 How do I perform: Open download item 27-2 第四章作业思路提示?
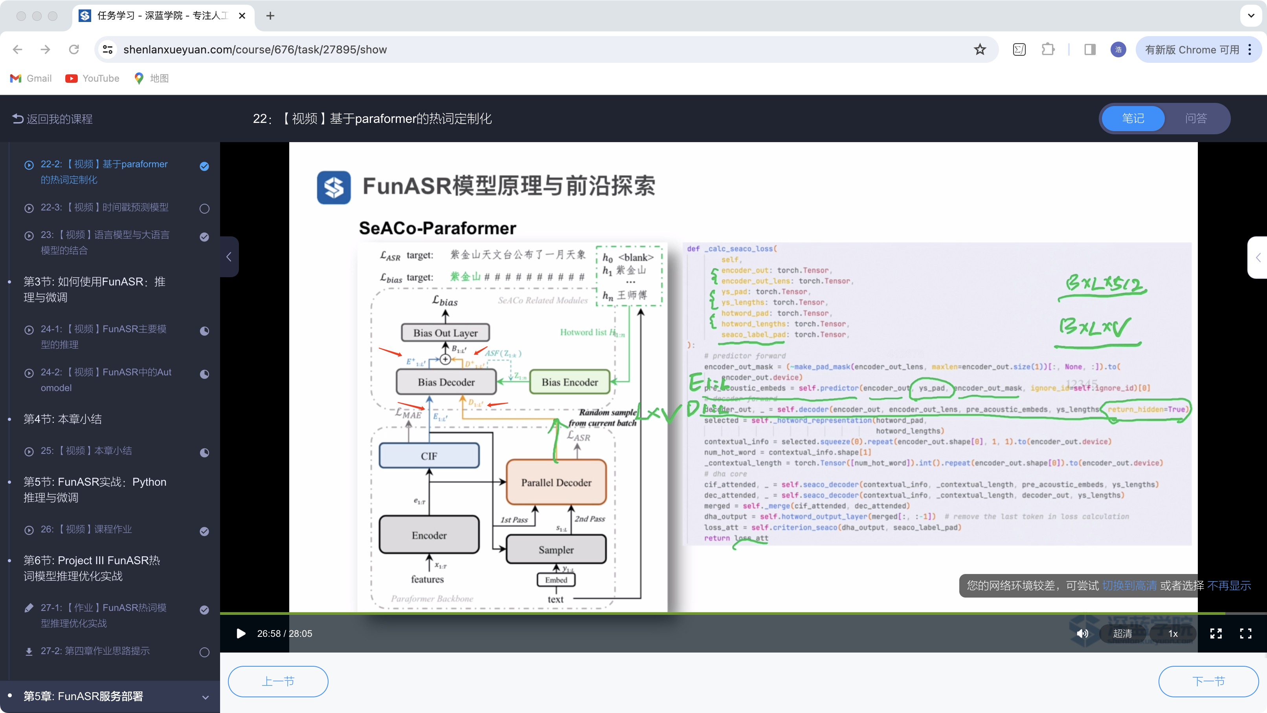pyautogui.click(x=95, y=651)
